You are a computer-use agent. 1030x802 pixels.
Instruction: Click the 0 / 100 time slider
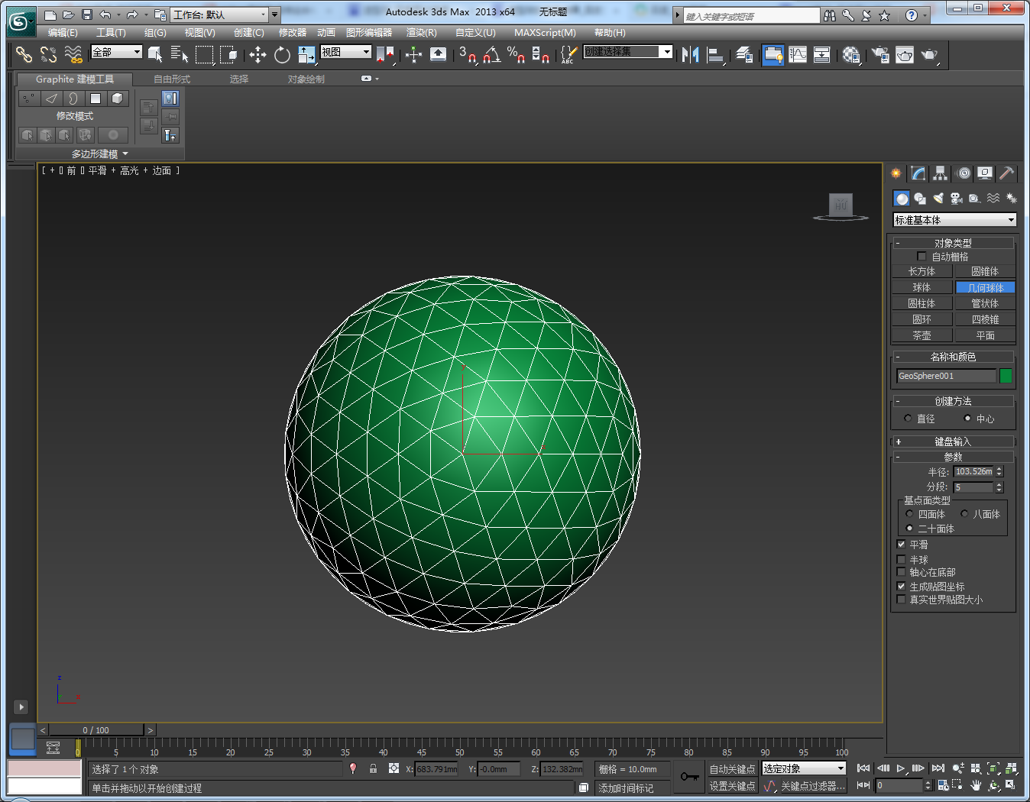pyautogui.click(x=96, y=730)
